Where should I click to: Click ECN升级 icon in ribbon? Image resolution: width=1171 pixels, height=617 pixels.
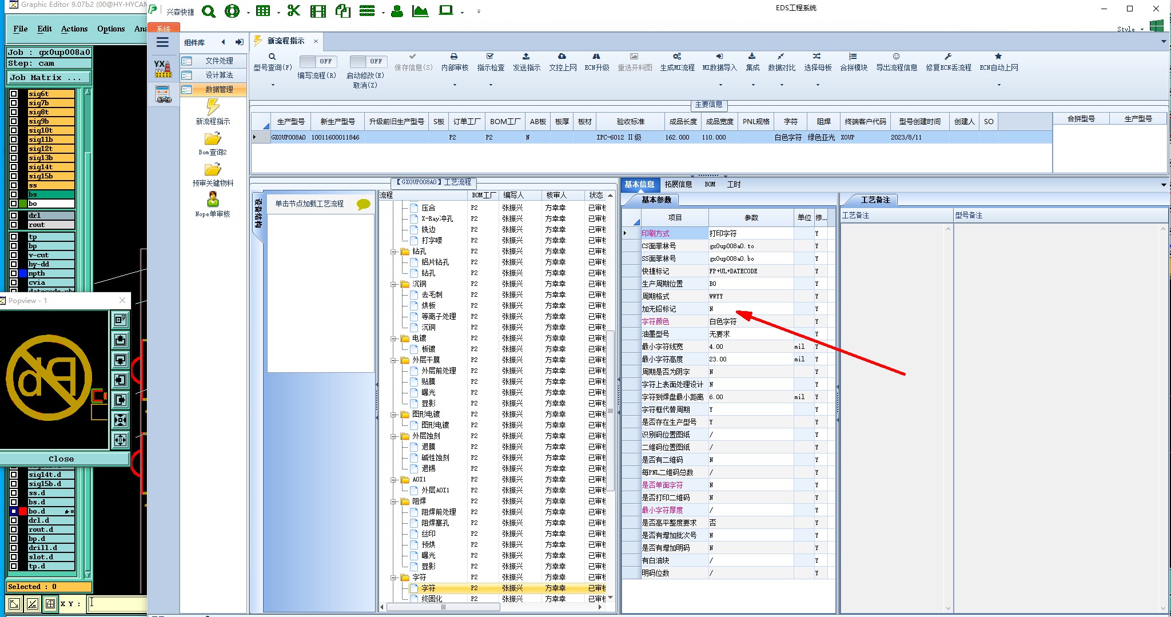coord(596,57)
